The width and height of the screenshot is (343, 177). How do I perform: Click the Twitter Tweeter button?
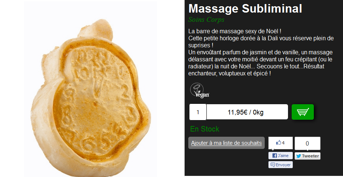307,156
